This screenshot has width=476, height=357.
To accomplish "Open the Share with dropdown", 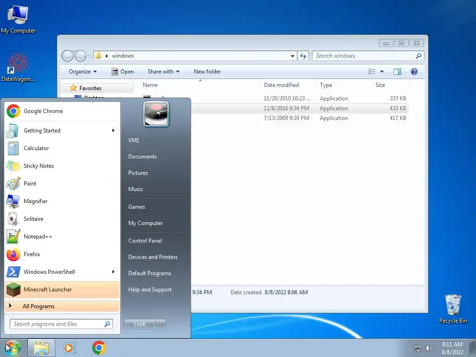I will pos(163,72).
